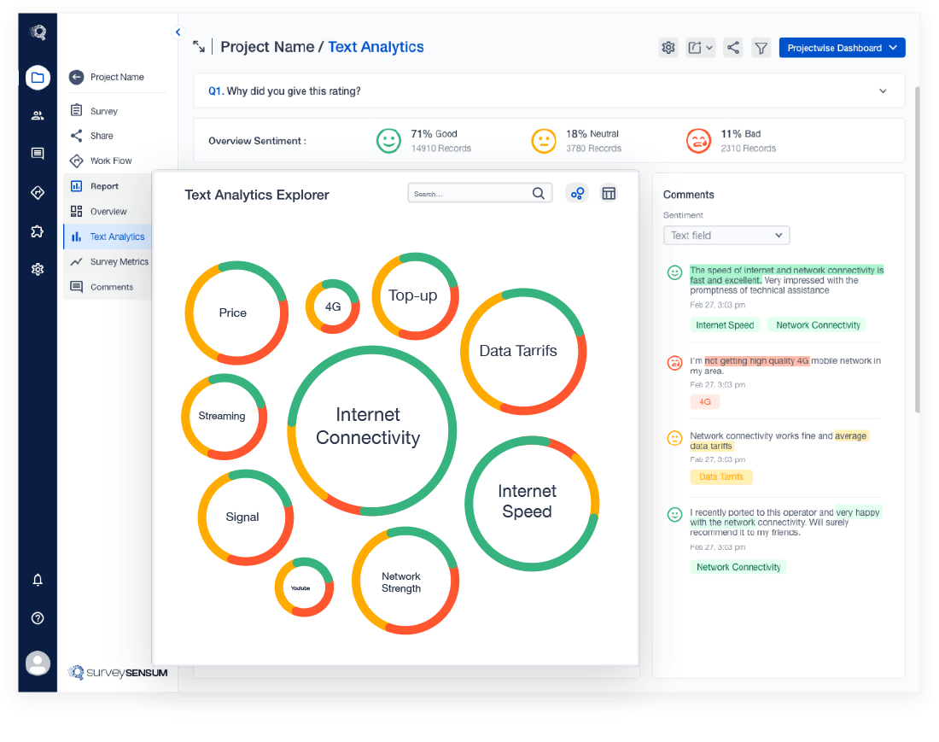939x742 pixels.
Task: Click the folder icon in dark sidebar
Action: pyautogui.click(x=37, y=77)
